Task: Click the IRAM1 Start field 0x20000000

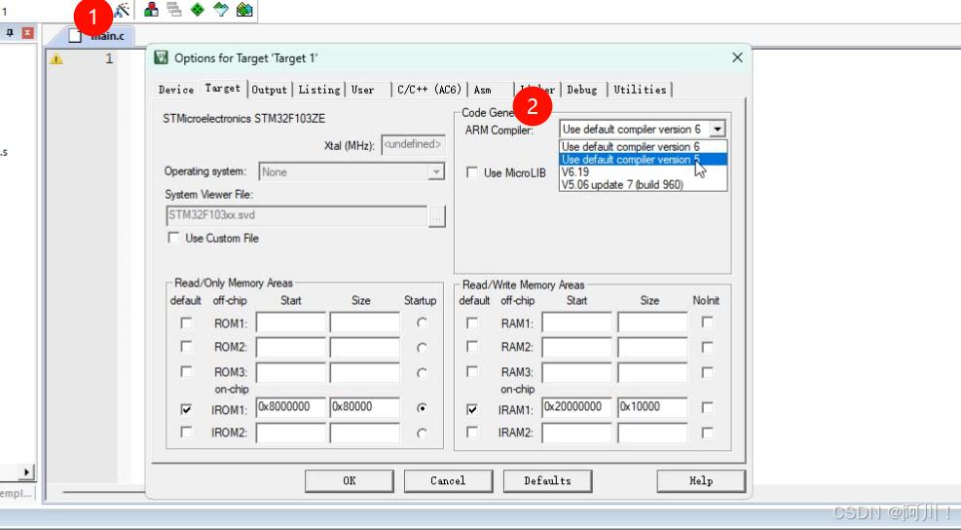Action: pyautogui.click(x=576, y=407)
